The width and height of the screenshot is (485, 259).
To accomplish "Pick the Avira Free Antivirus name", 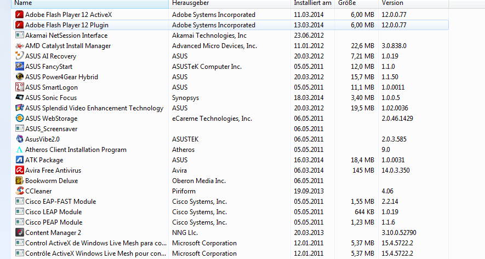I will pyautogui.click(x=53, y=170).
